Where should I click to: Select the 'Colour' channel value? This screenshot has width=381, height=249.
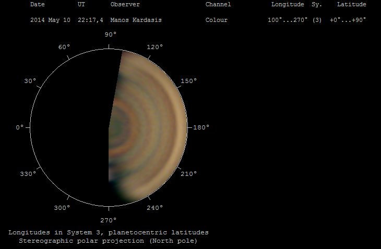point(217,20)
